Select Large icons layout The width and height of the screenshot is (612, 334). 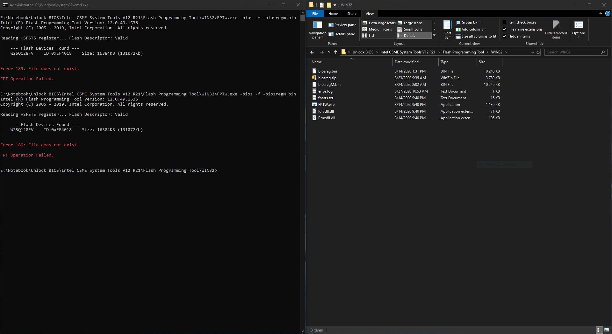[x=410, y=23]
